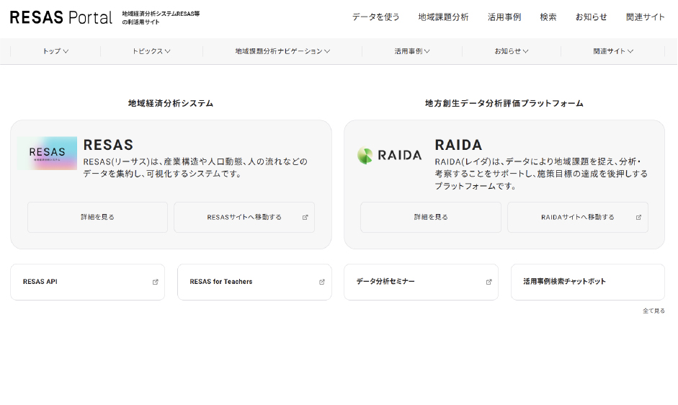Click the RAIDA green sphere logo

click(x=365, y=156)
